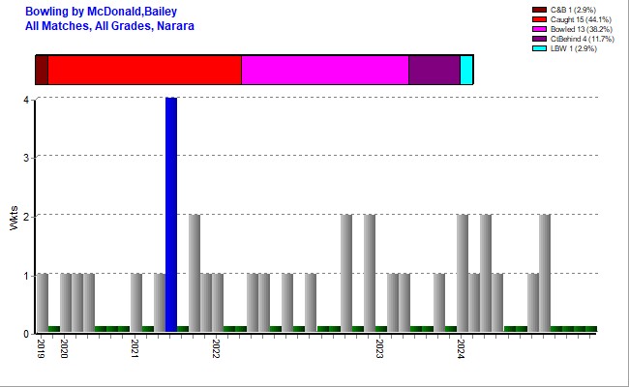Viewport: 629px width, 387px height.
Task: Click the "All Matches, All Grades, Narara" subtitle
Action: click(109, 25)
